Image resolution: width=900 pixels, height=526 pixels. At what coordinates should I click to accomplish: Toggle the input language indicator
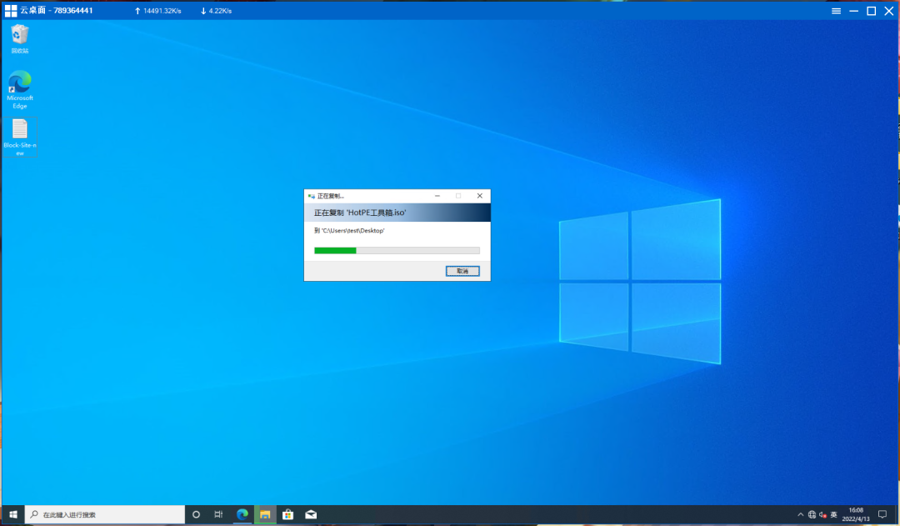coord(833,514)
